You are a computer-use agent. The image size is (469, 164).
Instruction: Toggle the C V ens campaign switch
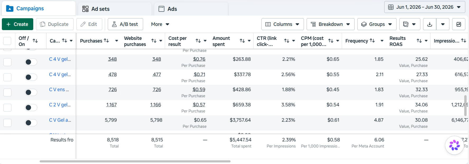(31, 92)
